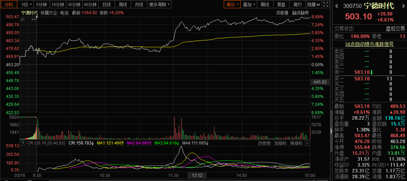
Task: Click the 13:12 time marker on the axis
Action: click(x=197, y=176)
